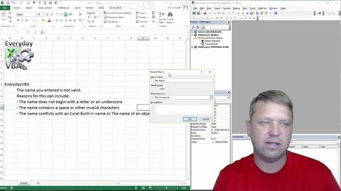Toggle Underline formatting in Font group
This screenshot has width=341, height=191.
click(x=26, y=20)
